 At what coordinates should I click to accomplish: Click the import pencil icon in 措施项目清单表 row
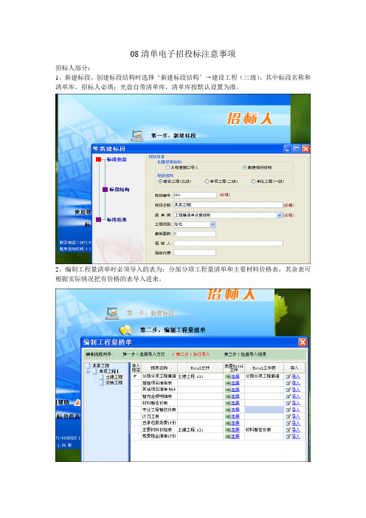pyautogui.click(x=288, y=383)
